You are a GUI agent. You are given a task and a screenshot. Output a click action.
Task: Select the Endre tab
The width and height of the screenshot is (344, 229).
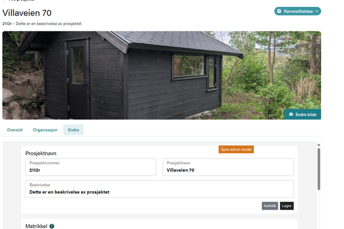(73, 130)
